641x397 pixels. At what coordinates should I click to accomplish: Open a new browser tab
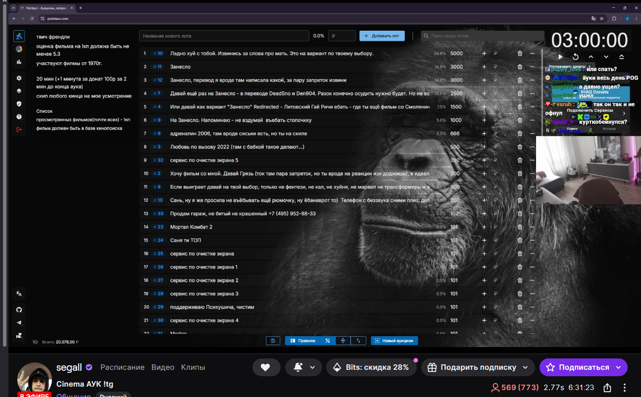[x=81, y=8]
